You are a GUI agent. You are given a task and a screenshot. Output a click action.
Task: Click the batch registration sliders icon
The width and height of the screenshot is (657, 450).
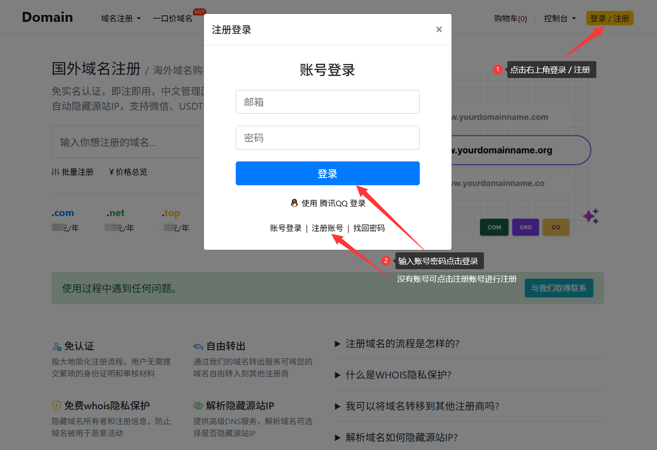(56, 172)
